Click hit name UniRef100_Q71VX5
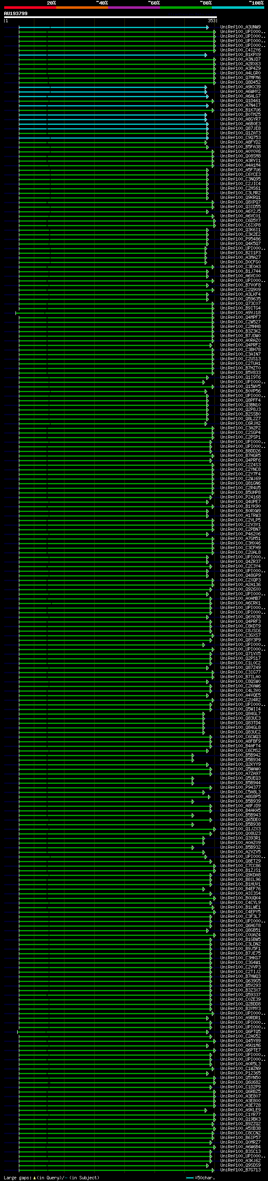 point(240,653)
